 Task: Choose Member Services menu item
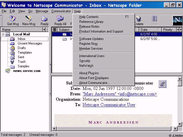point(104,49)
